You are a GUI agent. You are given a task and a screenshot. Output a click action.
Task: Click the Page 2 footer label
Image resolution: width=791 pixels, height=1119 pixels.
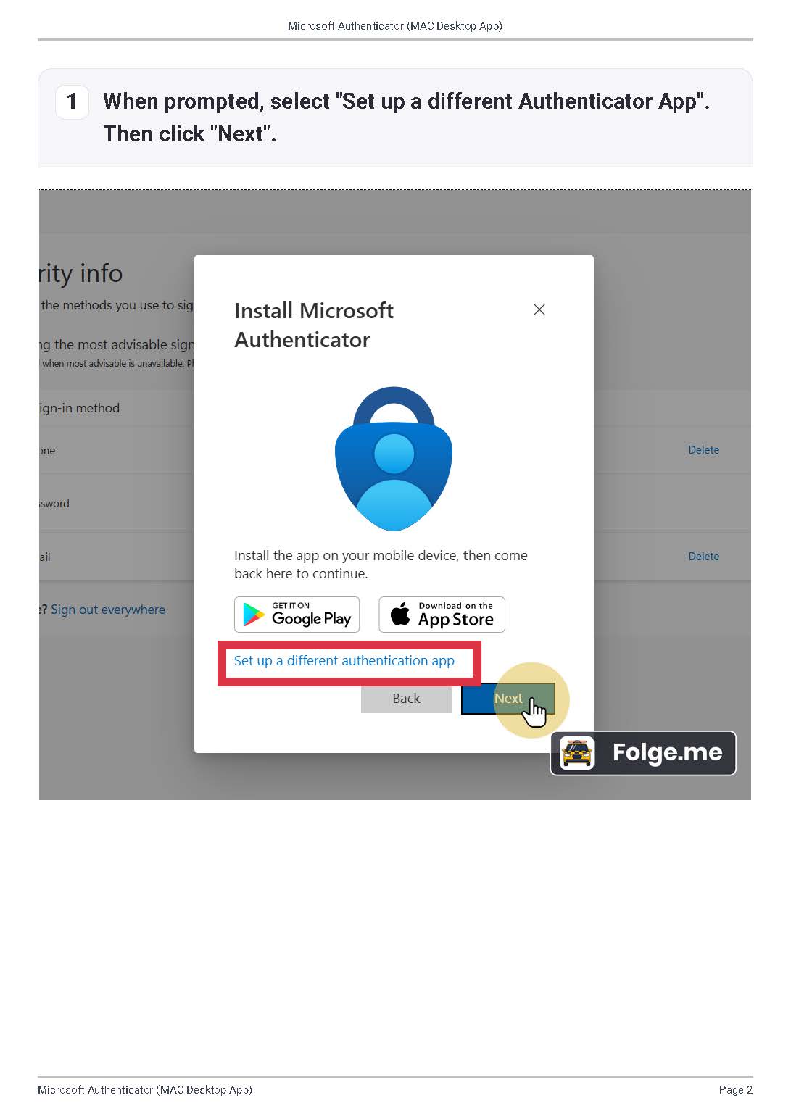pos(735,1090)
